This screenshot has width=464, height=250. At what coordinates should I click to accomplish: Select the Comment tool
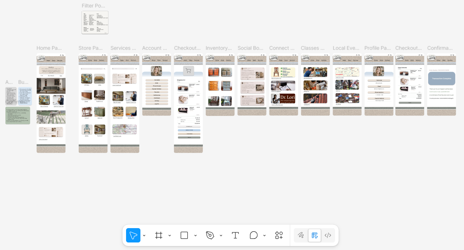point(254,235)
